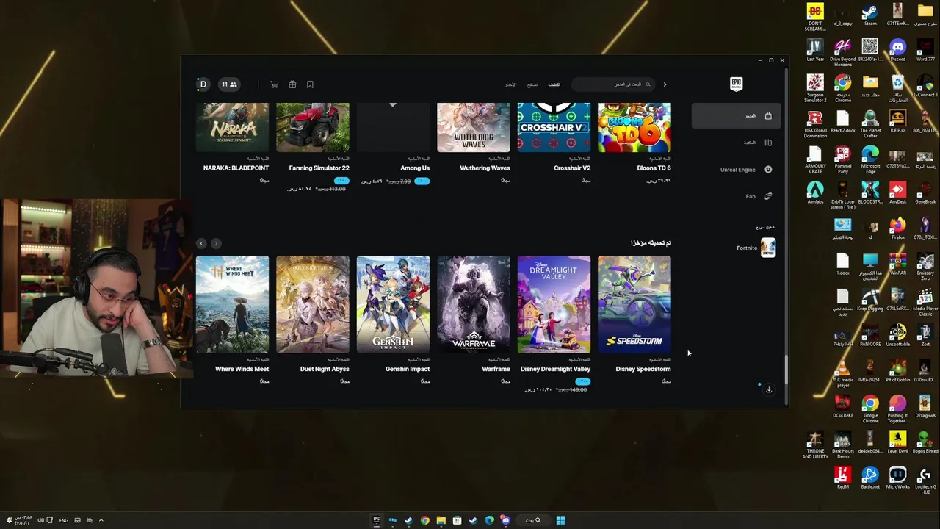The height and width of the screenshot is (529, 940).
Task: Click the ENG language indicator in tray
Action: (64, 520)
